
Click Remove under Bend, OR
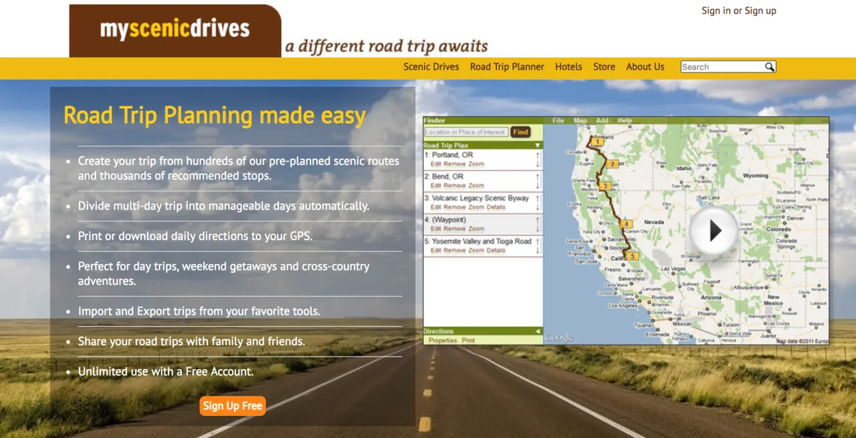pyautogui.click(x=455, y=185)
